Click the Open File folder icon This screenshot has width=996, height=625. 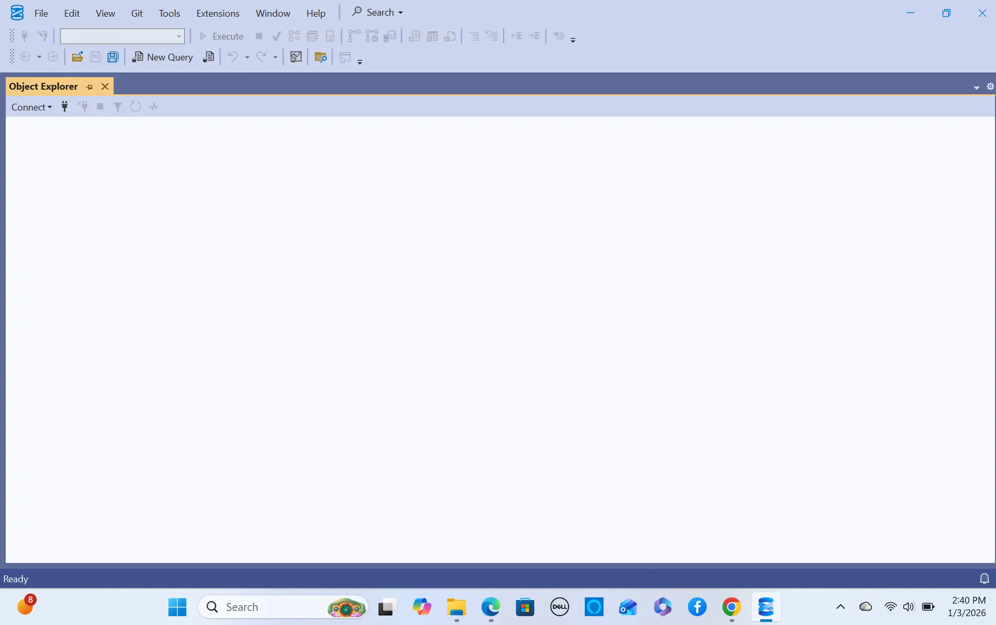pos(77,57)
